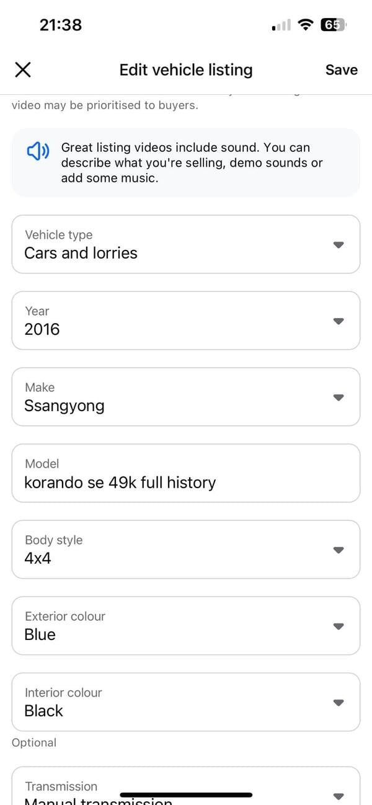Open the Vehicle type dropdown

click(x=186, y=244)
